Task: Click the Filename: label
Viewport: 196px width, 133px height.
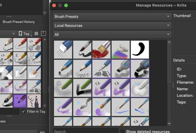Action: click(x=185, y=82)
